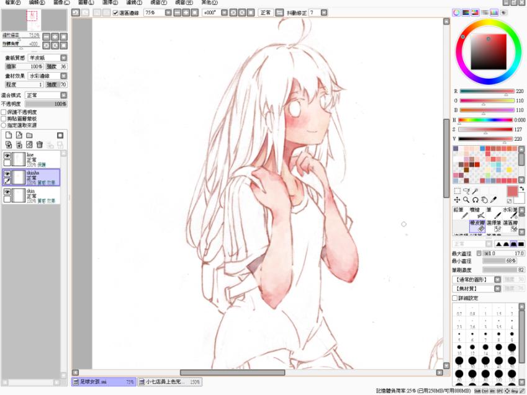The image size is (527, 395).
Task: Create a new linework layer
Action: click(x=19, y=135)
